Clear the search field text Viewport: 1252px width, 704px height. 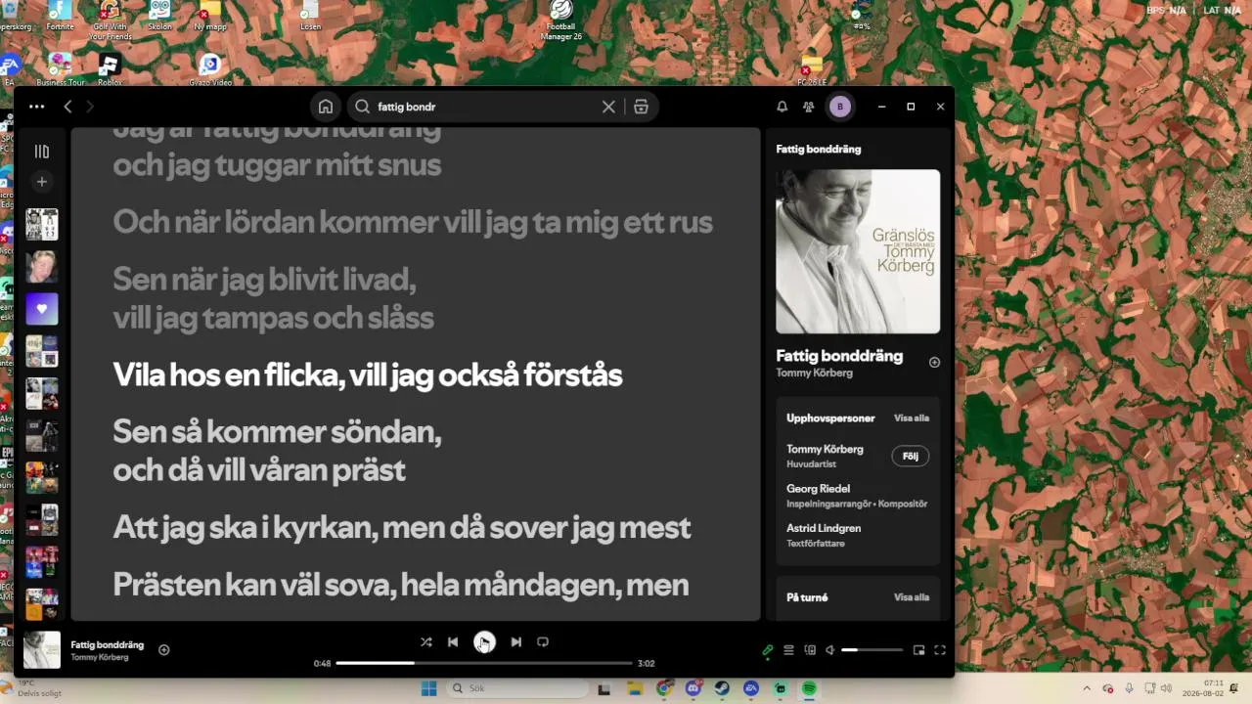[608, 107]
